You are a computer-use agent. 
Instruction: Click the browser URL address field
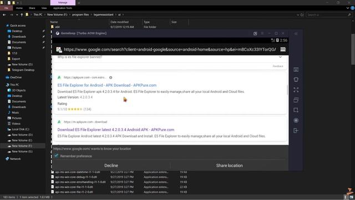(170, 49)
